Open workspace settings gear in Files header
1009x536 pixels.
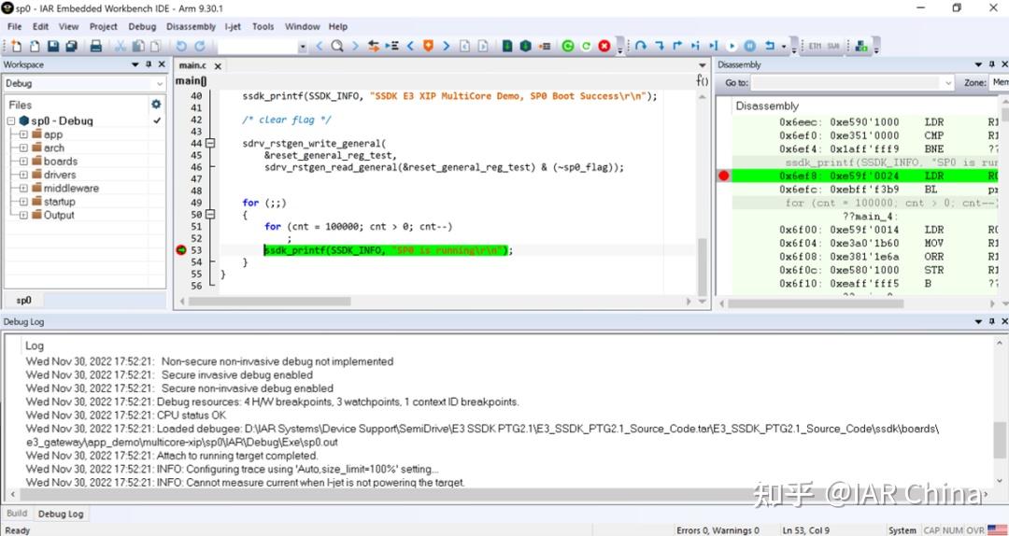click(x=156, y=105)
